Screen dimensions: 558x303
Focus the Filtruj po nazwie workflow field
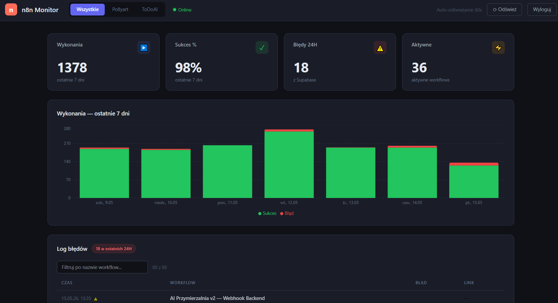[x=102, y=267]
